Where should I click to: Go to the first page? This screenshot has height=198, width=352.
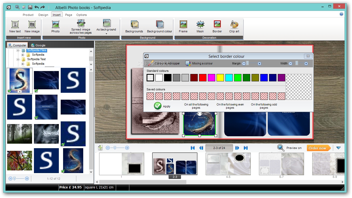coord(193,148)
